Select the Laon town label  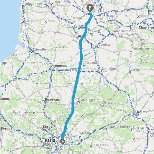click(x=121, y=90)
